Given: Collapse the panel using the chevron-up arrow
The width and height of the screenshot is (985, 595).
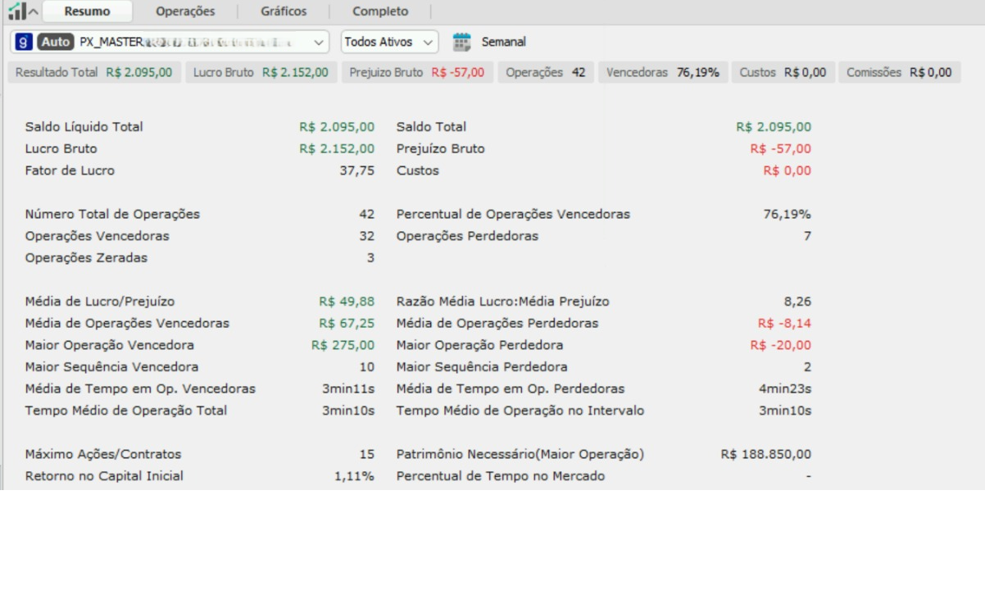Looking at the screenshot, I should click(33, 11).
